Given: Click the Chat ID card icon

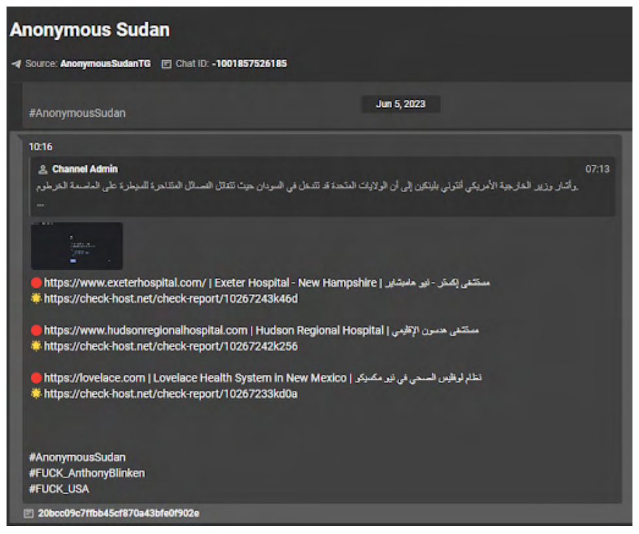Looking at the screenshot, I should tap(166, 64).
